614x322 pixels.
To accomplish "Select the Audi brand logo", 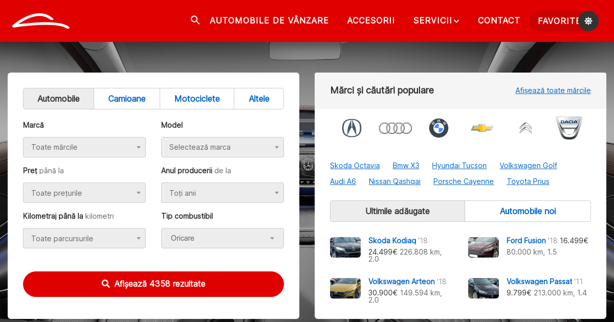I will tap(395, 128).
